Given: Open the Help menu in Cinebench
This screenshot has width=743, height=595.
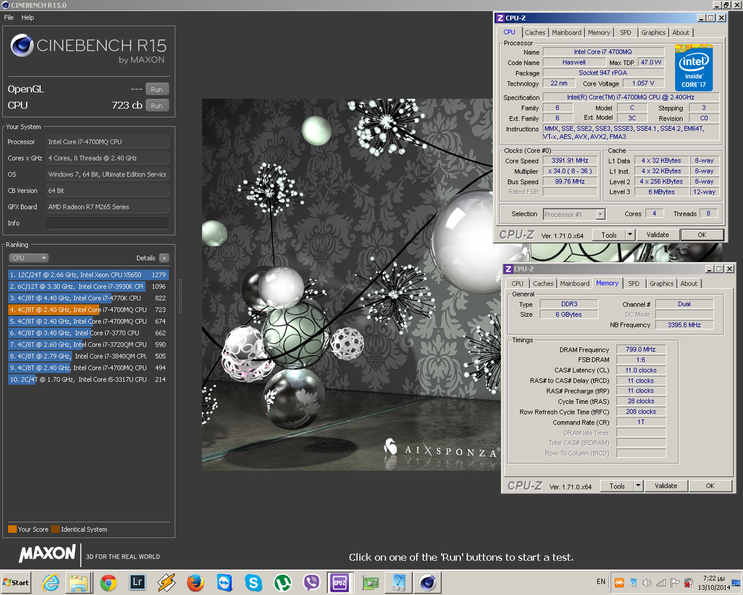Looking at the screenshot, I should pyautogui.click(x=28, y=17).
